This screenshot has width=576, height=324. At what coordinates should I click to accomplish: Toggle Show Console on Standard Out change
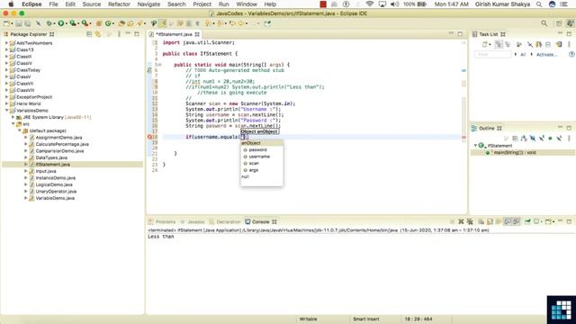[508, 221]
